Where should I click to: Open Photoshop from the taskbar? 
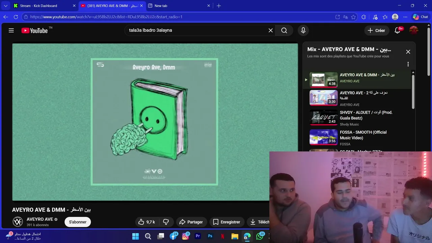(210, 236)
